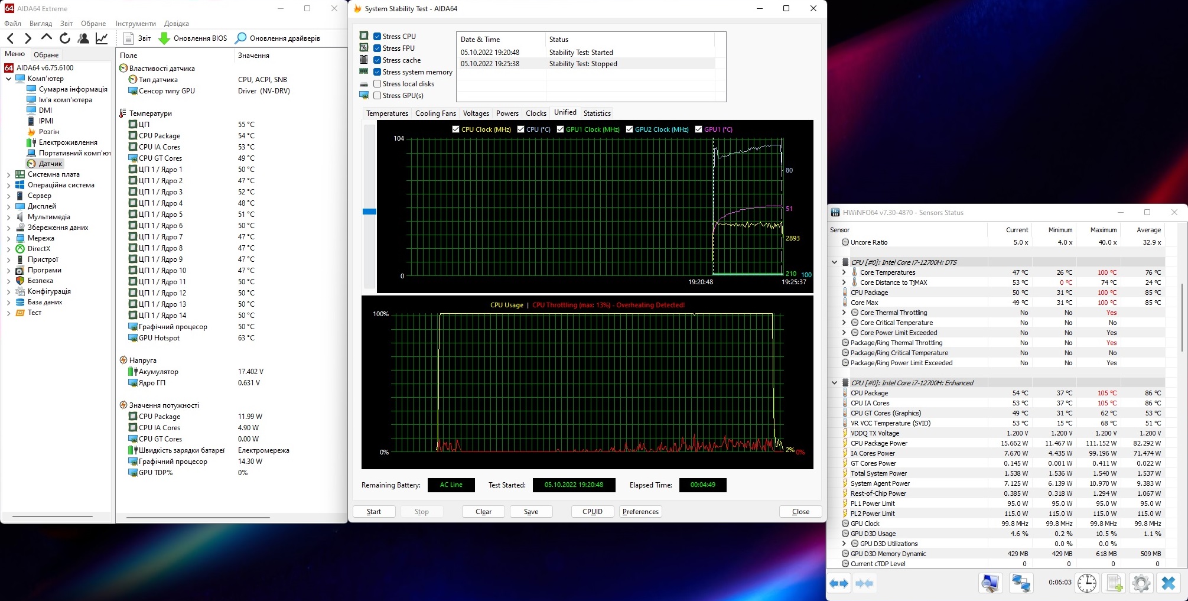Enable Stress GPU(s) checkbox
Viewport: 1188px width, 601px height.
click(x=377, y=95)
